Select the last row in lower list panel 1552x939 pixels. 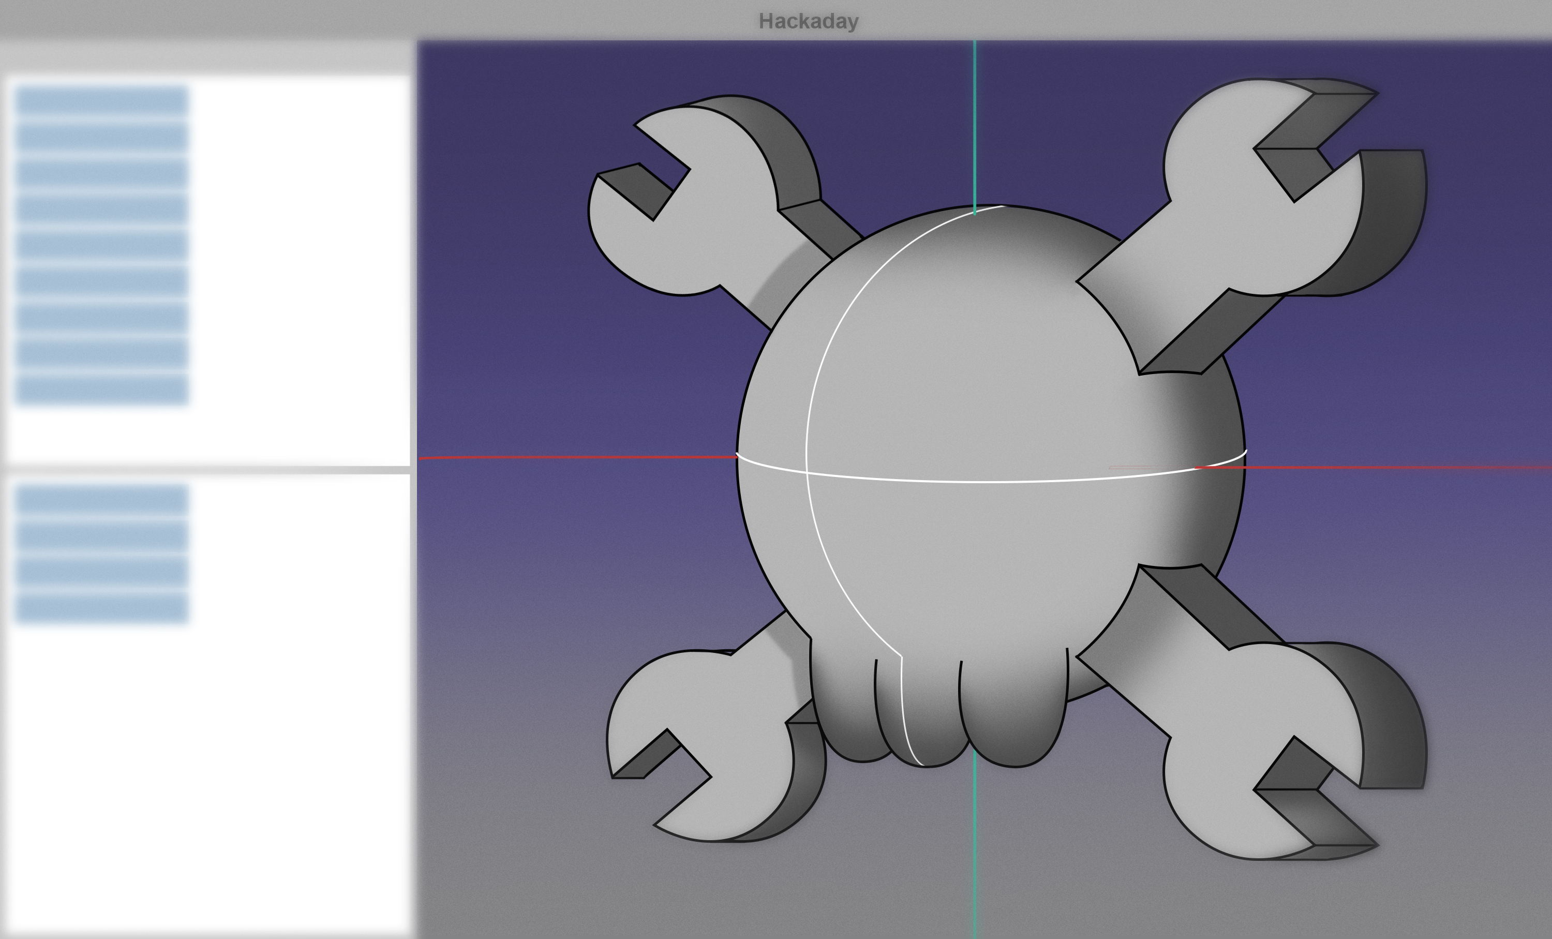point(101,608)
